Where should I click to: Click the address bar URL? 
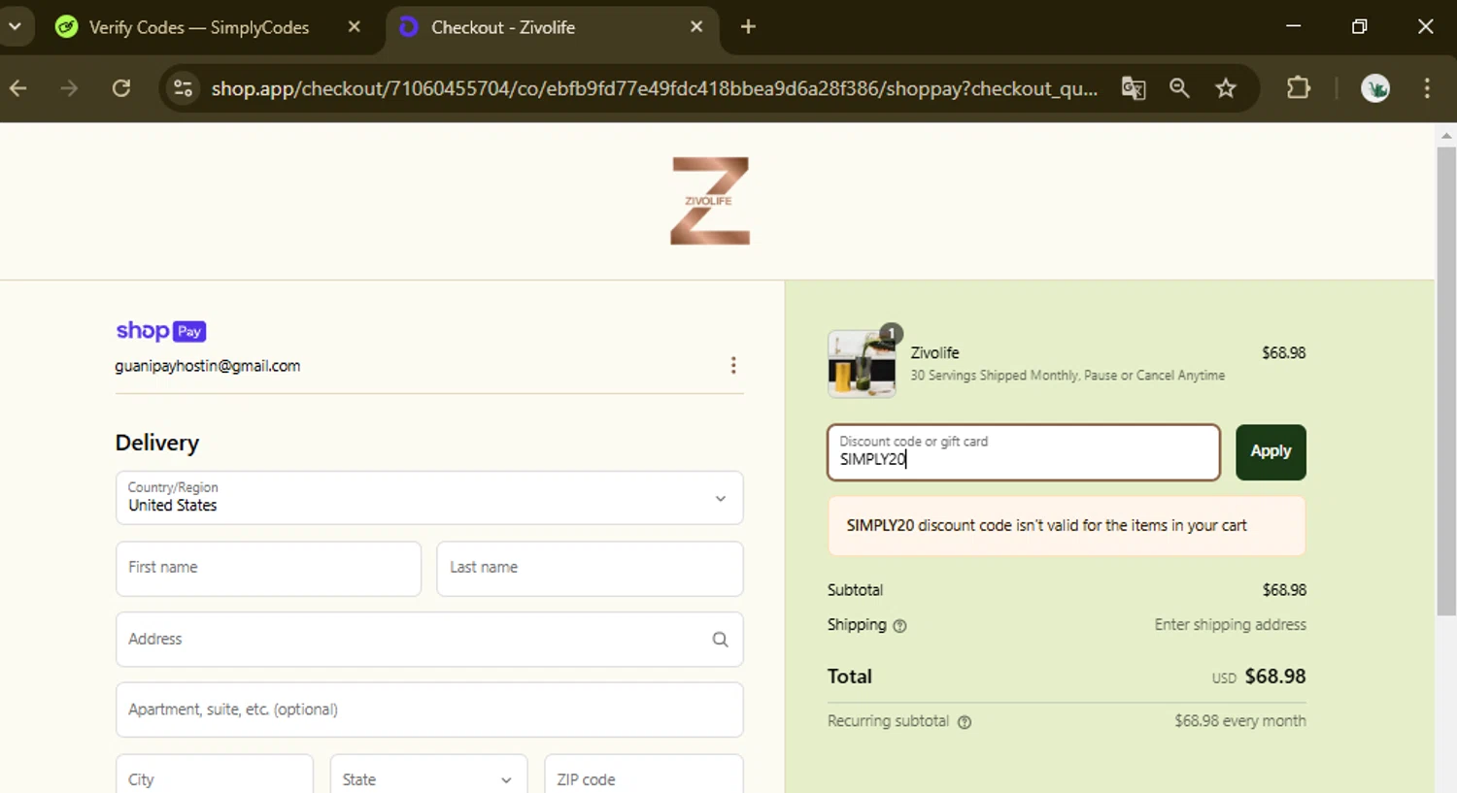tap(655, 88)
